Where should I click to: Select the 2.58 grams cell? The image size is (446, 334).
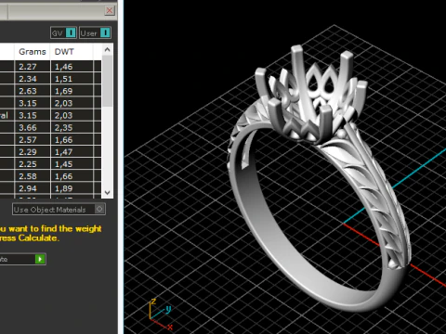point(33,176)
